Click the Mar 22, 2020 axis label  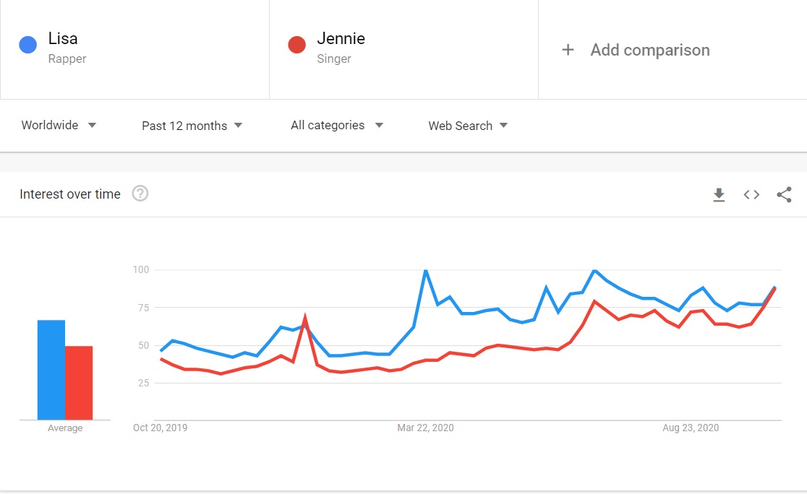425,428
